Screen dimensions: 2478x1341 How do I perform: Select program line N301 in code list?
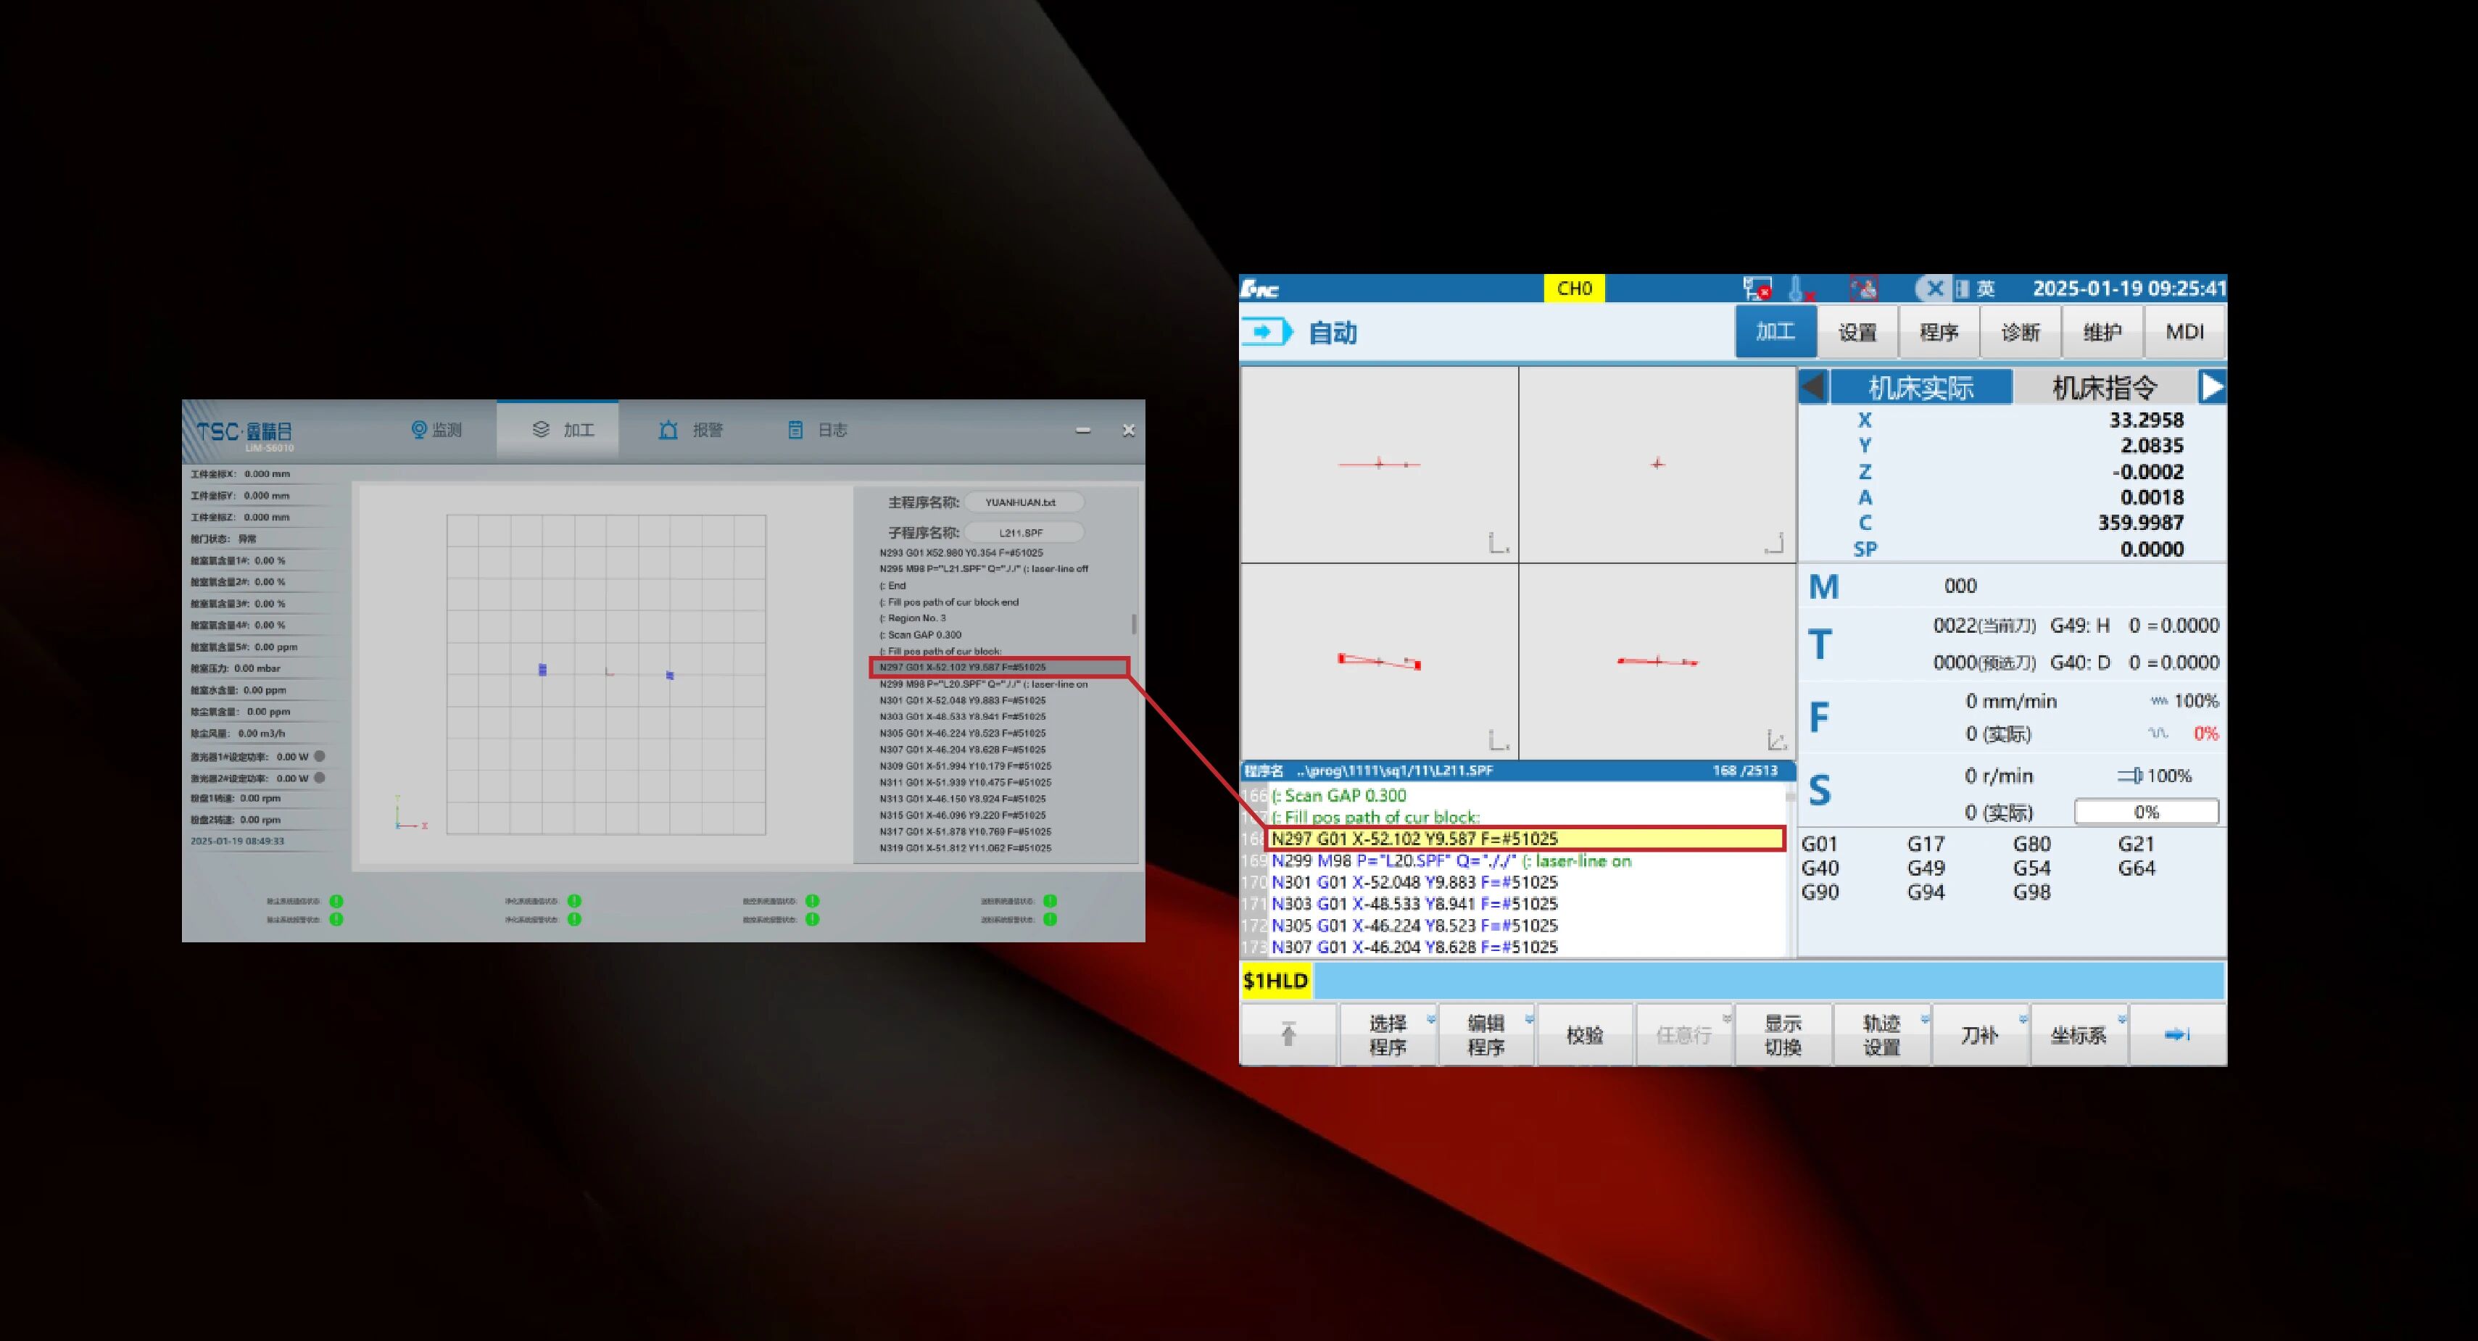[1414, 882]
